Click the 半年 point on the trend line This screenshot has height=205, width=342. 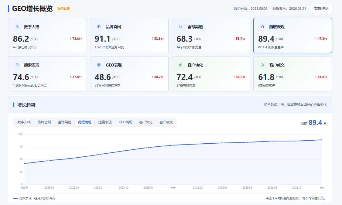point(173,145)
